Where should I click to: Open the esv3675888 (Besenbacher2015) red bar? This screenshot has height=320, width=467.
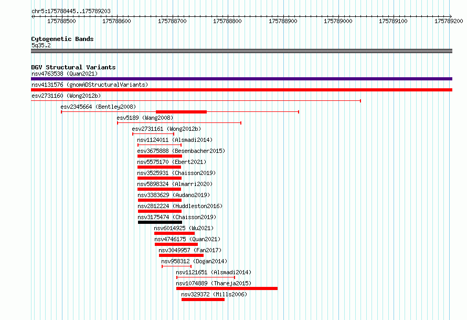[160, 156]
